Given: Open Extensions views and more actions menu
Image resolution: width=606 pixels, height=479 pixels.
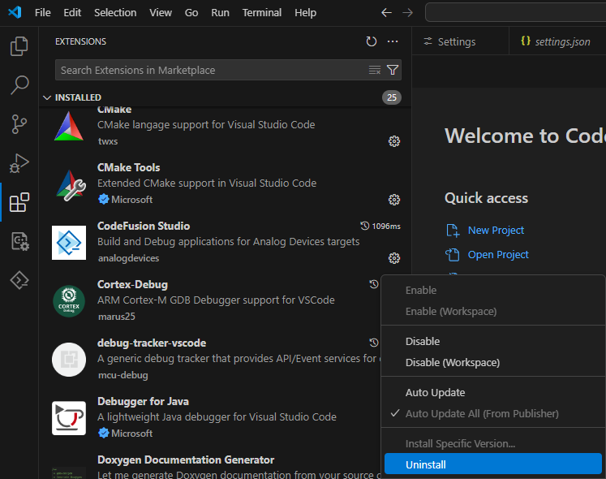Looking at the screenshot, I should tap(393, 41).
